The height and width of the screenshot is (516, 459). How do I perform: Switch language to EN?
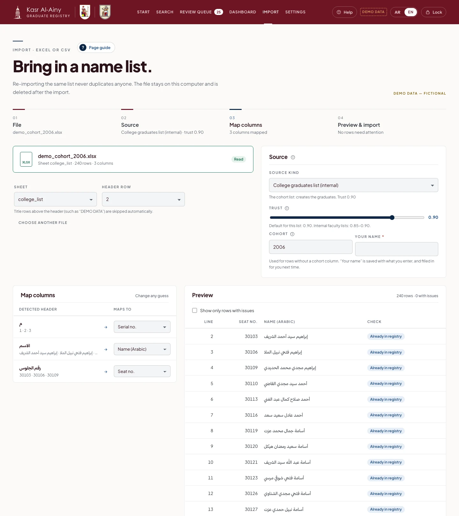coord(411,12)
